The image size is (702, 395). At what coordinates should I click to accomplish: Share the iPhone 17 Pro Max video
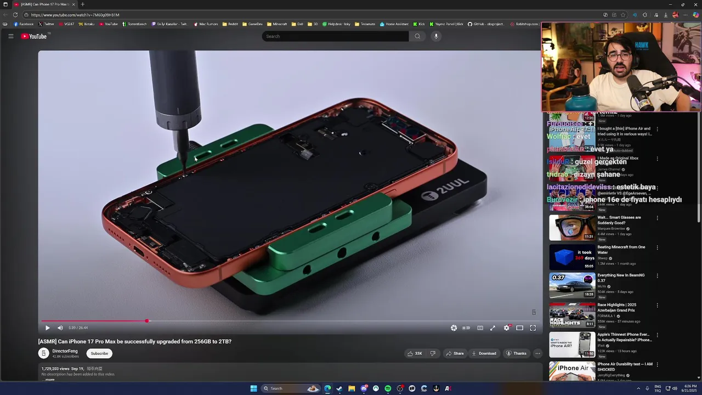(x=455, y=353)
